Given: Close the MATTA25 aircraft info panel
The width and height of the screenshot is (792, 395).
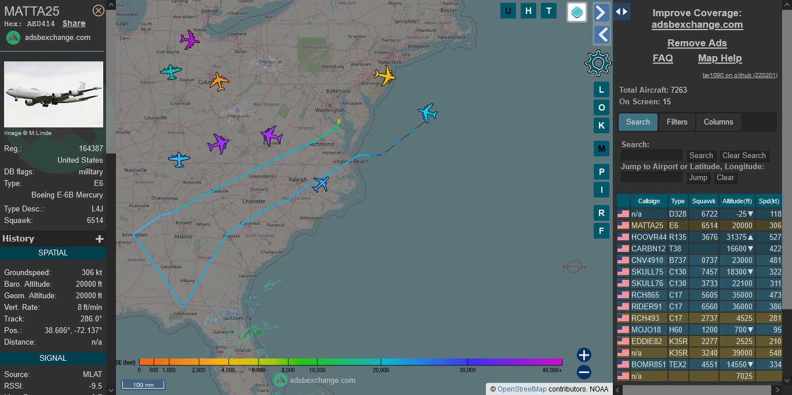Looking at the screenshot, I should click(99, 10).
